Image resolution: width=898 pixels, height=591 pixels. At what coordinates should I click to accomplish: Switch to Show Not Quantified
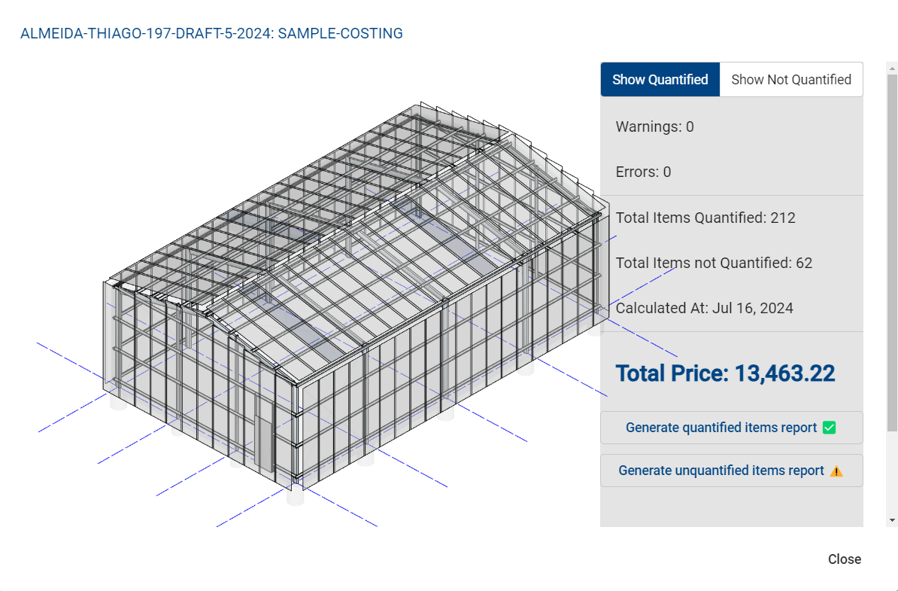[x=791, y=80]
